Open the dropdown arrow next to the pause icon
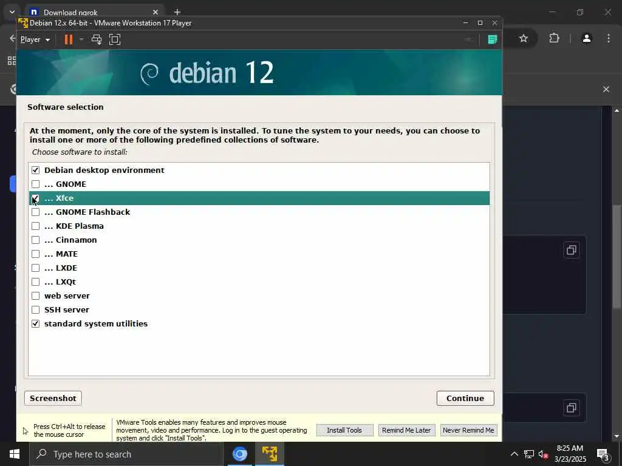 [x=81, y=39]
